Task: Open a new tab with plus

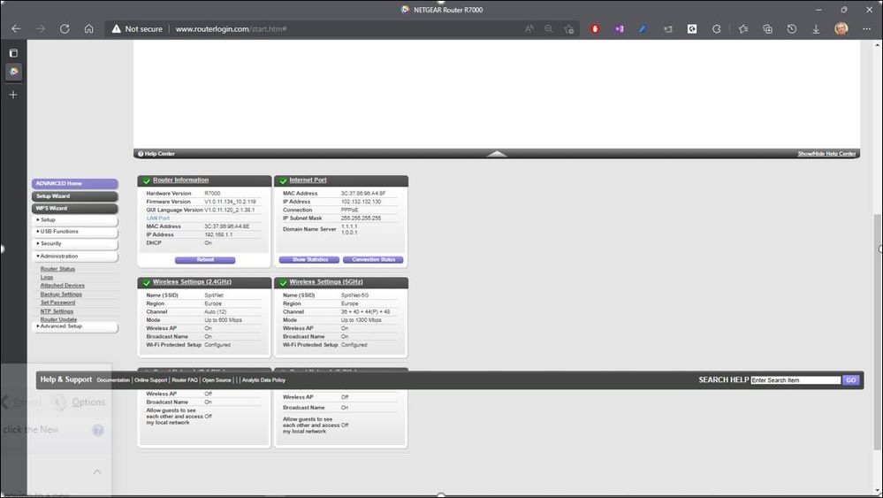Action: pyautogui.click(x=13, y=95)
